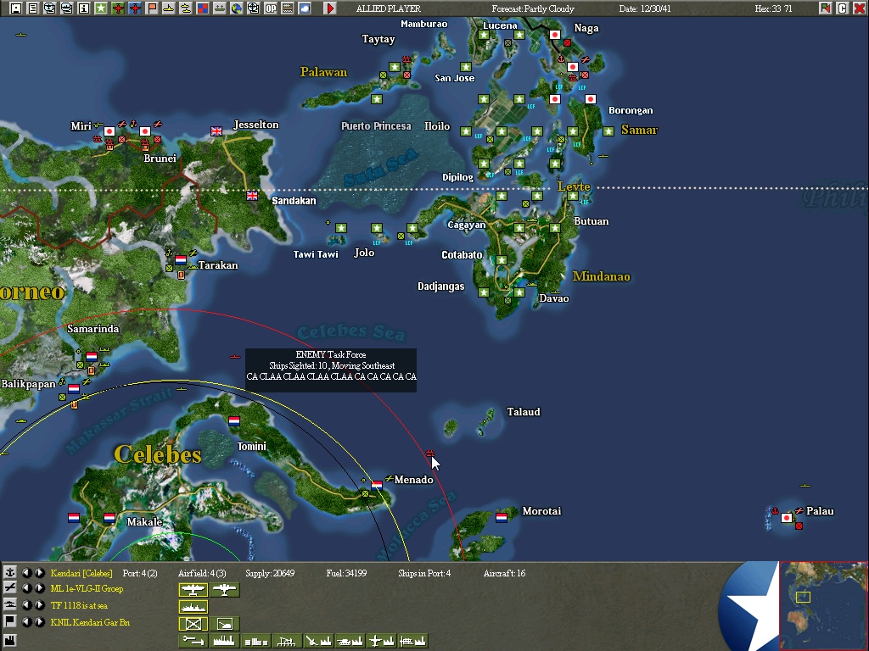Next base arrow beside Kendari

40,573
